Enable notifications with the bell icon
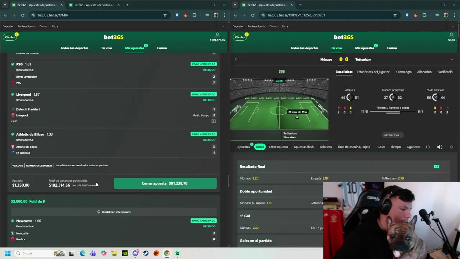460x259 pixels. [x=451, y=147]
